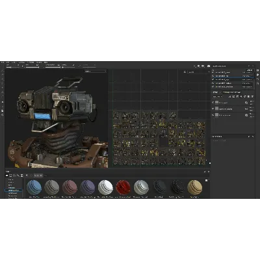Switch to the Texture Set Settings tab
Viewport: 260px width, 260px height.
pos(231,92)
